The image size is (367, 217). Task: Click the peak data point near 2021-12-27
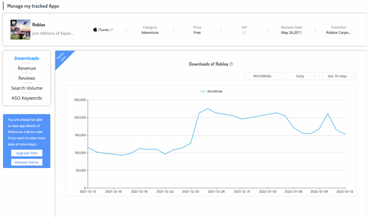point(208,109)
